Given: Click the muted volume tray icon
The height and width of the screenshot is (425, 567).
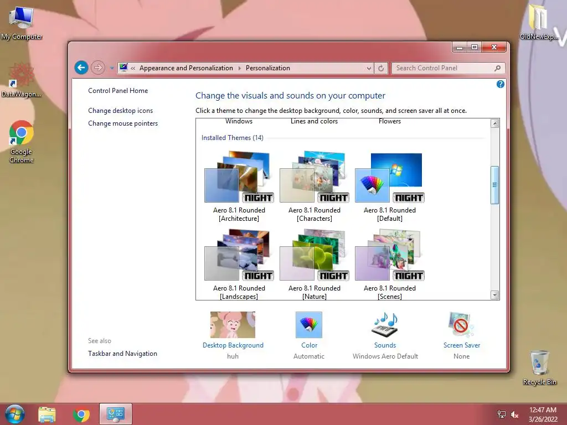Looking at the screenshot, I should tap(515, 414).
